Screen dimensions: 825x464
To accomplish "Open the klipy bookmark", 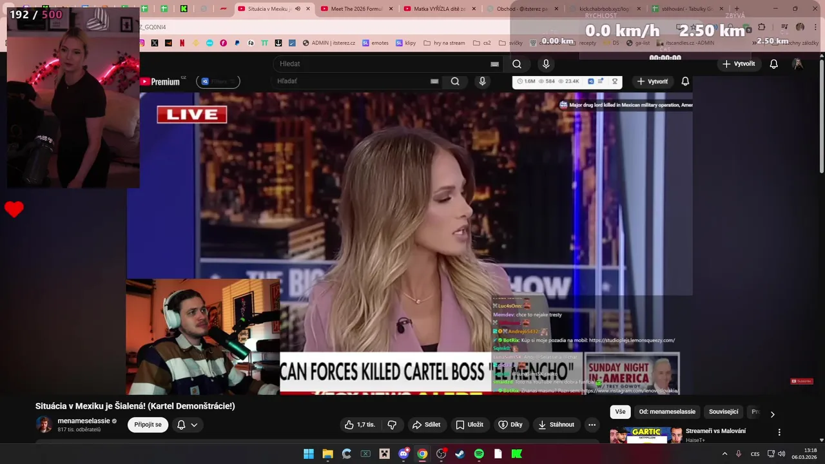I will tap(406, 43).
